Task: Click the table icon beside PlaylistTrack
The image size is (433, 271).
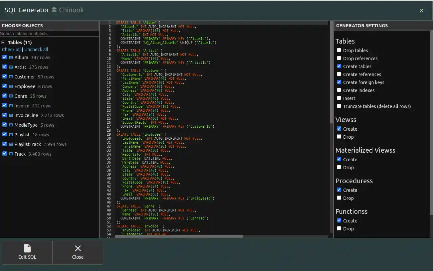Action: (11, 144)
